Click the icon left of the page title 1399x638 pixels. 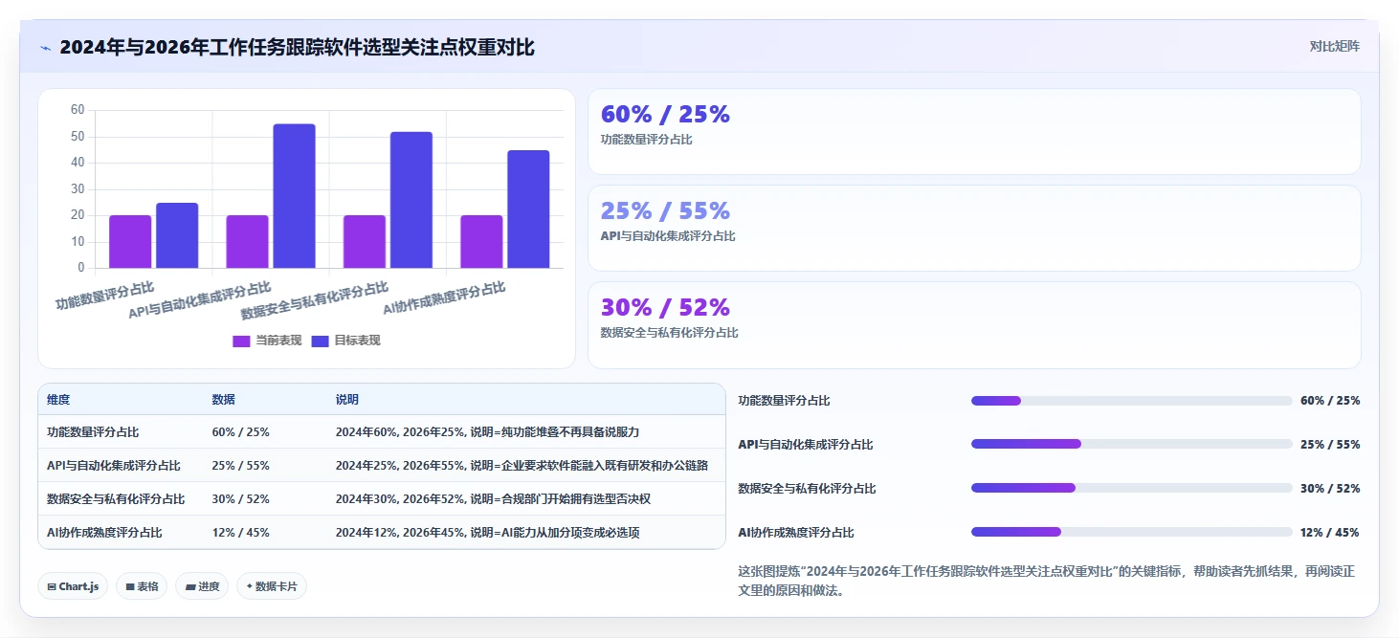pos(45,47)
